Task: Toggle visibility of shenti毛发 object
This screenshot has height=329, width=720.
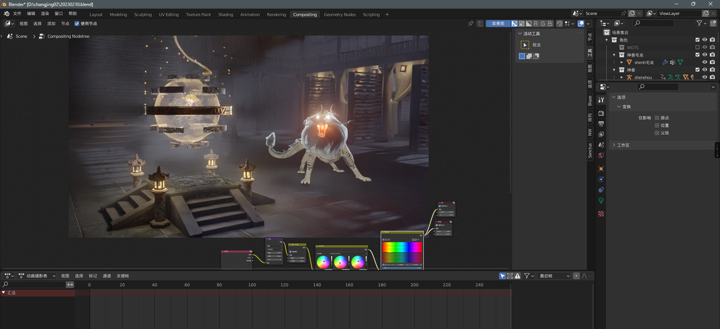Action: tap(705, 62)
